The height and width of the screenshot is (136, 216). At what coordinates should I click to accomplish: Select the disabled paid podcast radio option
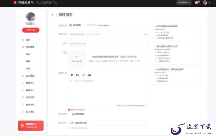tap(84, 25)
